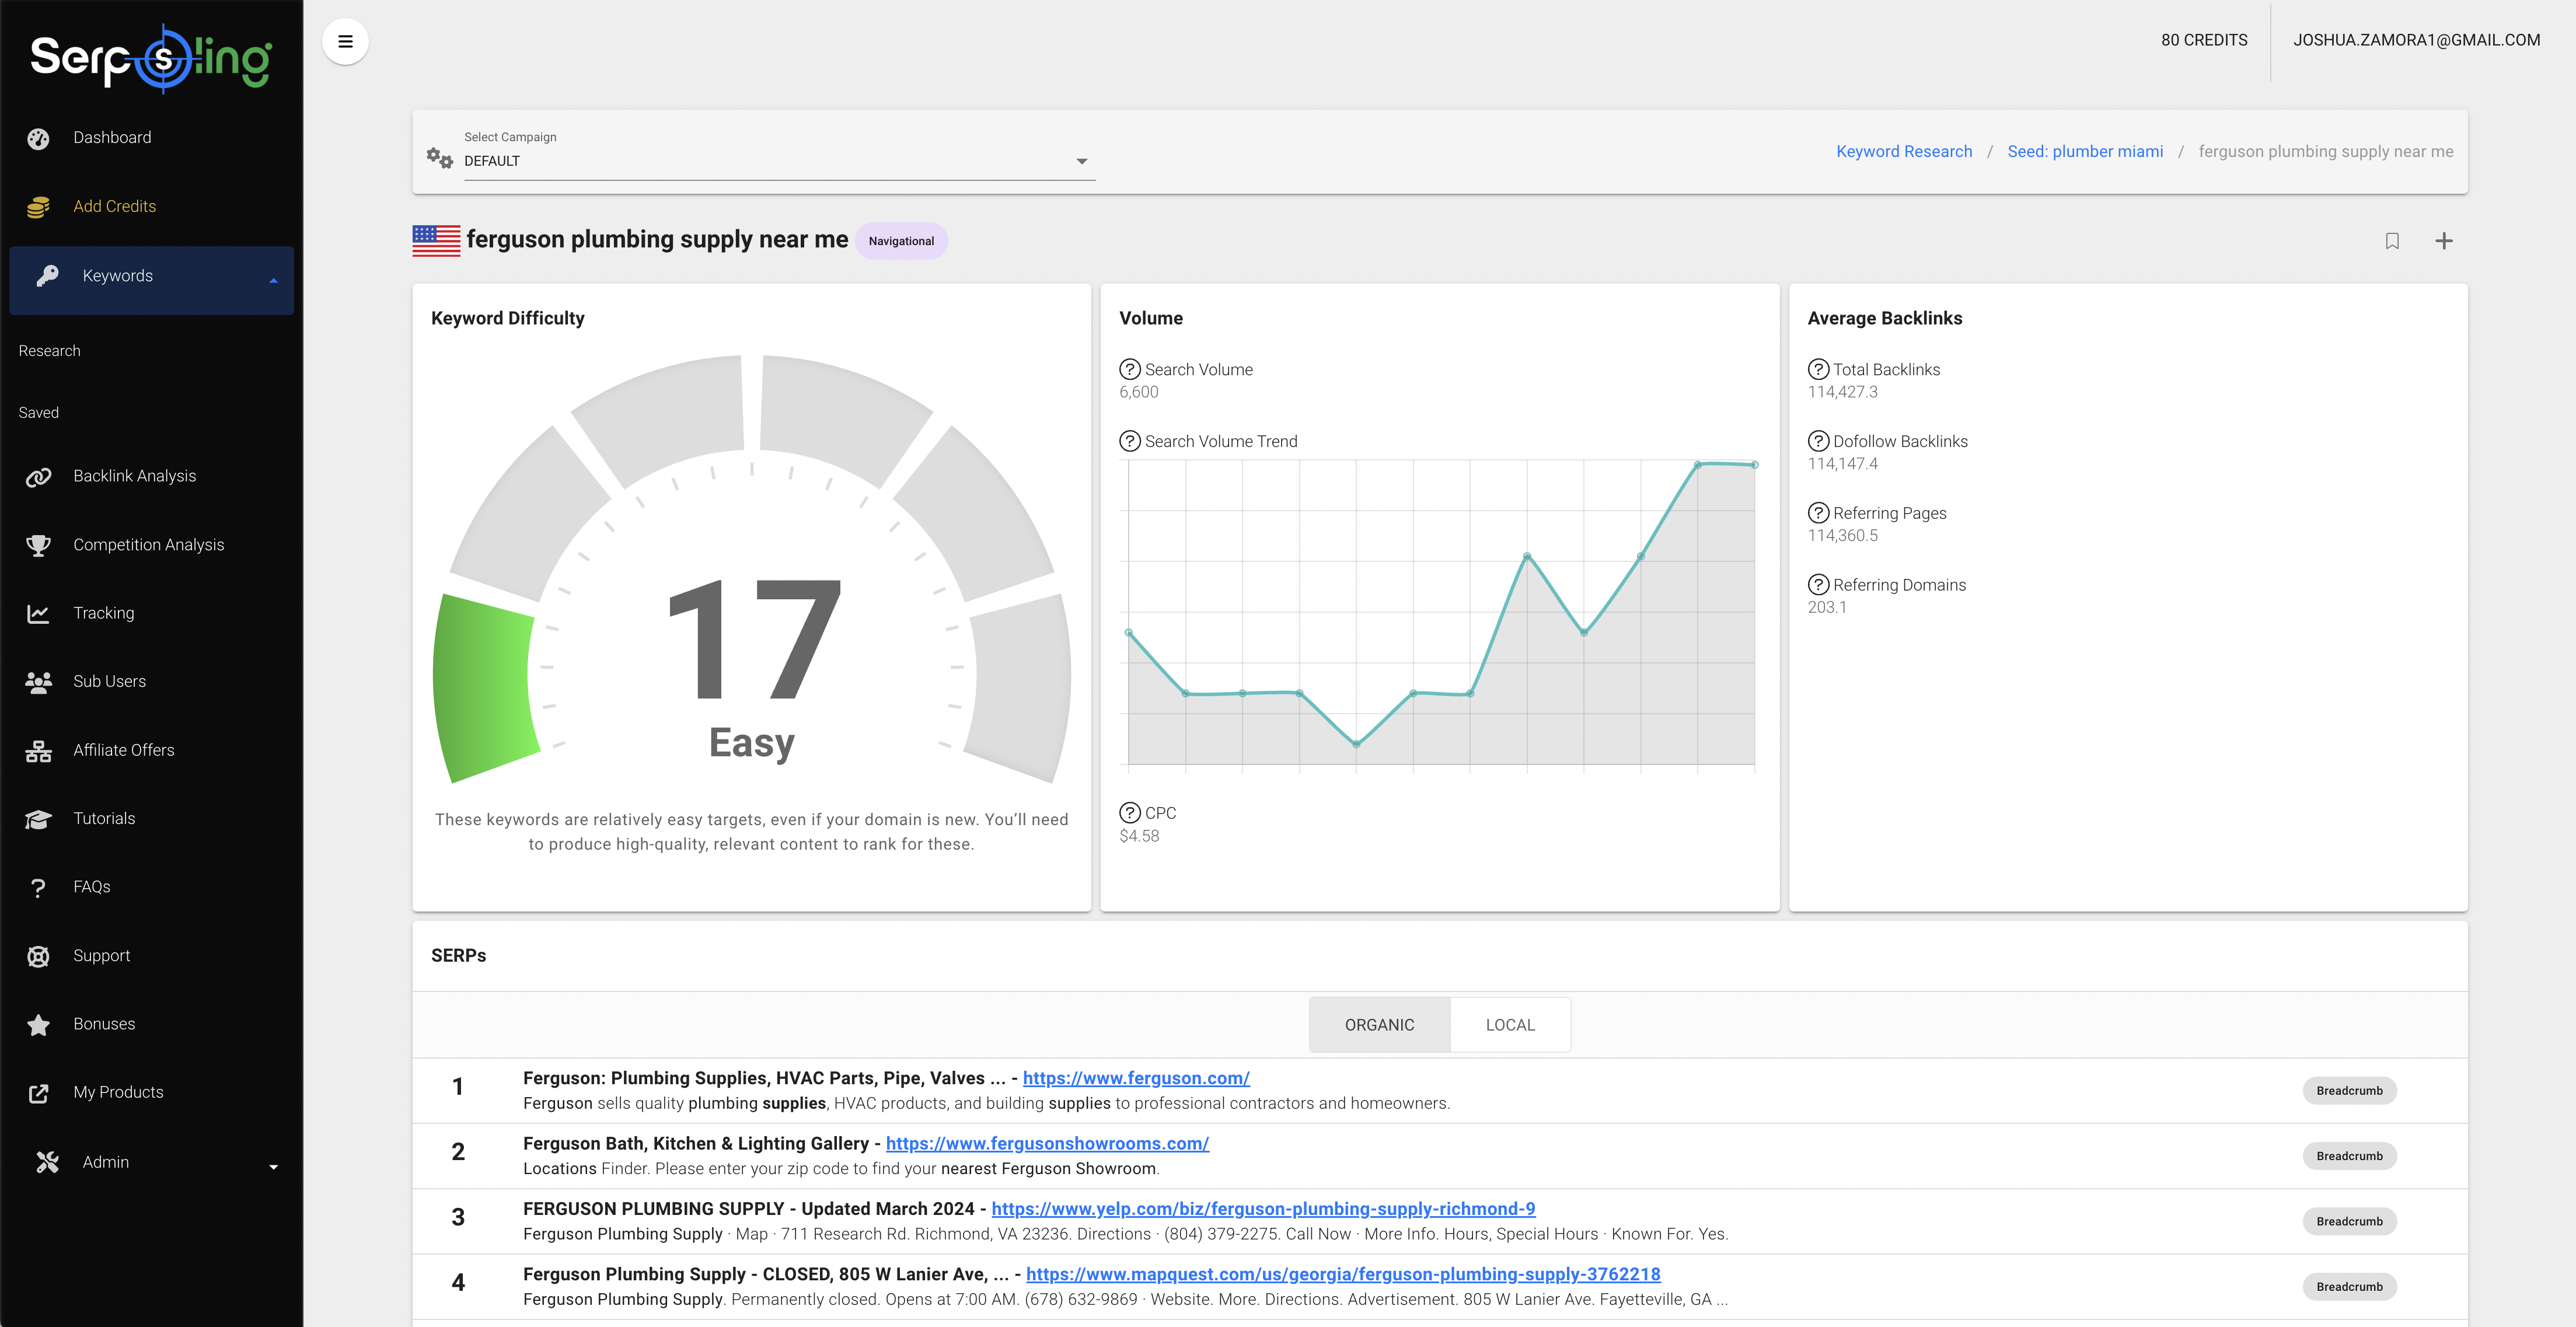This screenshot has height=1327, width=2576.
Task: Click the Bonuses star icon
Action: point(38,1025)
